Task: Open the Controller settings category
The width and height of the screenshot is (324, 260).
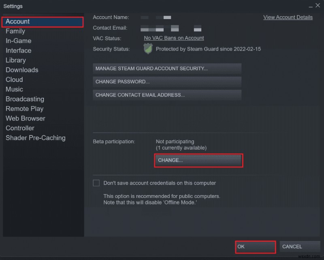Action: (x=20, y=128)
